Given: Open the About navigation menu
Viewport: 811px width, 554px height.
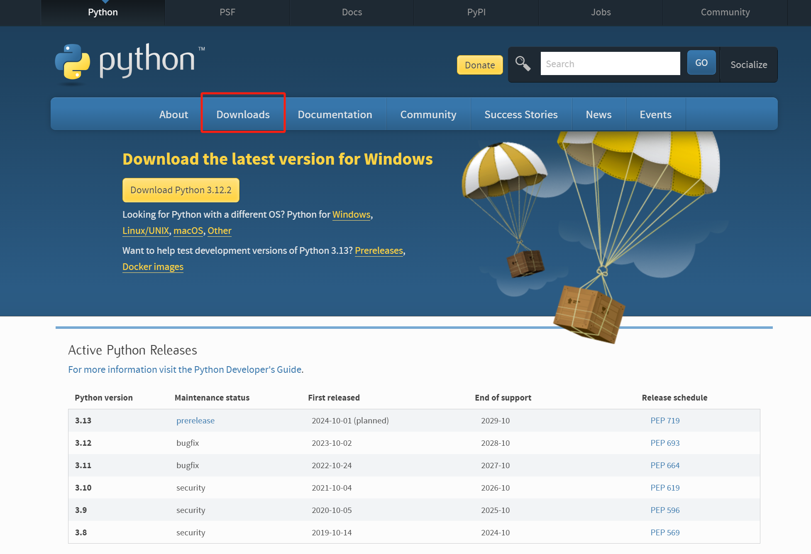Looking at the screenshot, I should (173, 114).
